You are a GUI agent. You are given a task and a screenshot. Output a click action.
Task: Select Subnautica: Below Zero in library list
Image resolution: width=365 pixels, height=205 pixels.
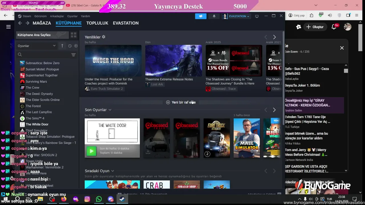42,63
